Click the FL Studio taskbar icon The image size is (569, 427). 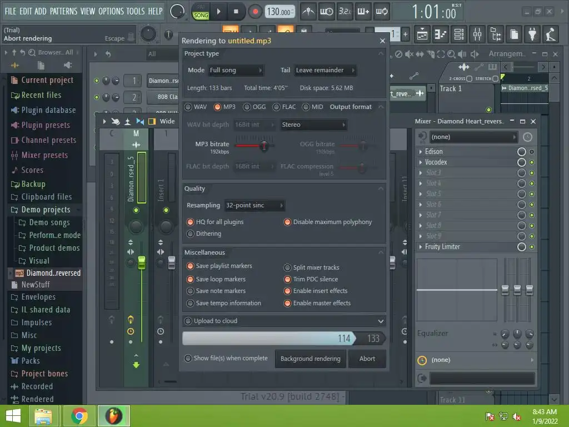tap(113, 416)
